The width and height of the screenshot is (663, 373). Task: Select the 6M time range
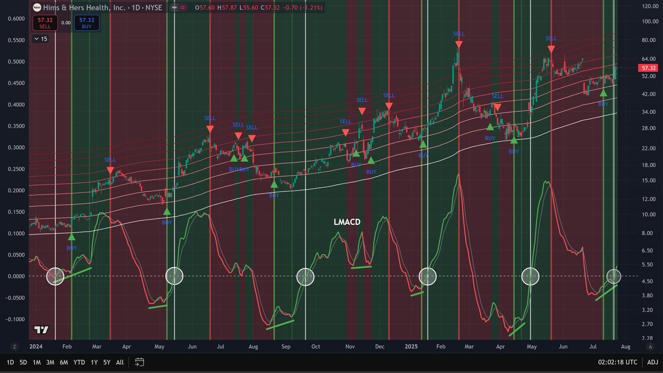pos(64,363)
